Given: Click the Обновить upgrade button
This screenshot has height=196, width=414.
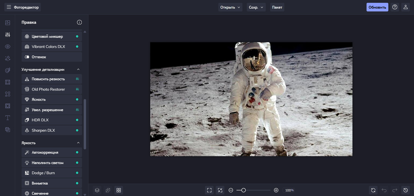Looking at the screenshot, I should 377,7.
